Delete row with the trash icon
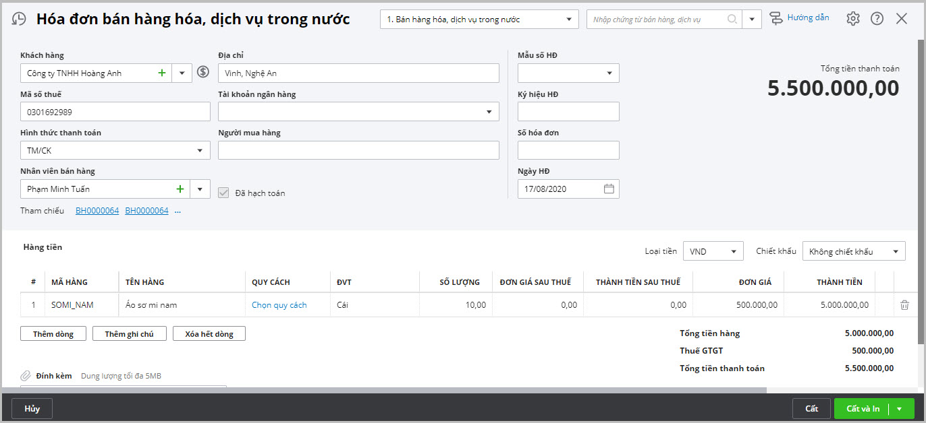The width and height of the screenshot is (926, 423). pyautogui.click(x=904, y=305)
